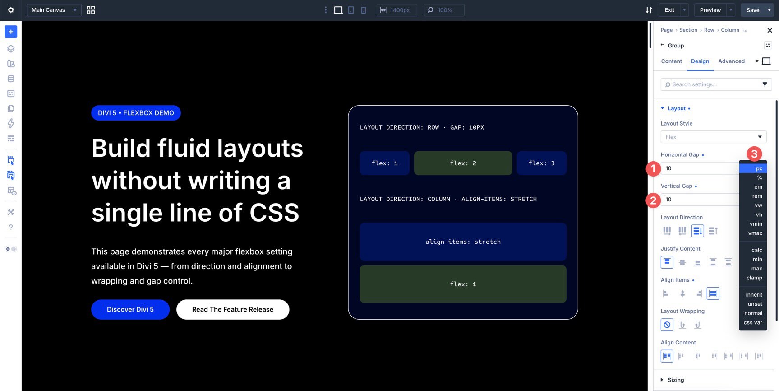
Task: Select second Layout Wrapping wrap option
Action: (x=682, y=325)
